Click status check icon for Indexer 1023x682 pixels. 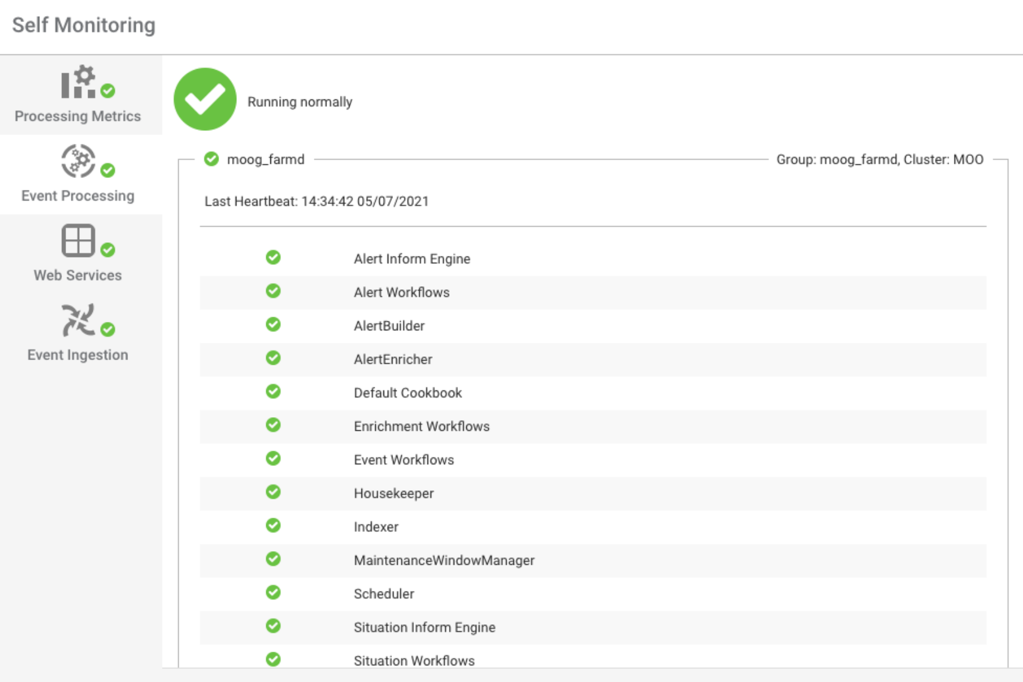click(x=273, y=525)
